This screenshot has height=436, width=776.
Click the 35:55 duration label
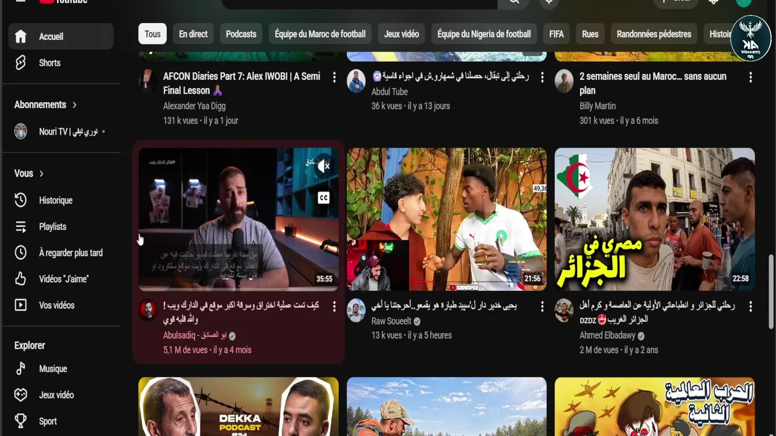324,279
